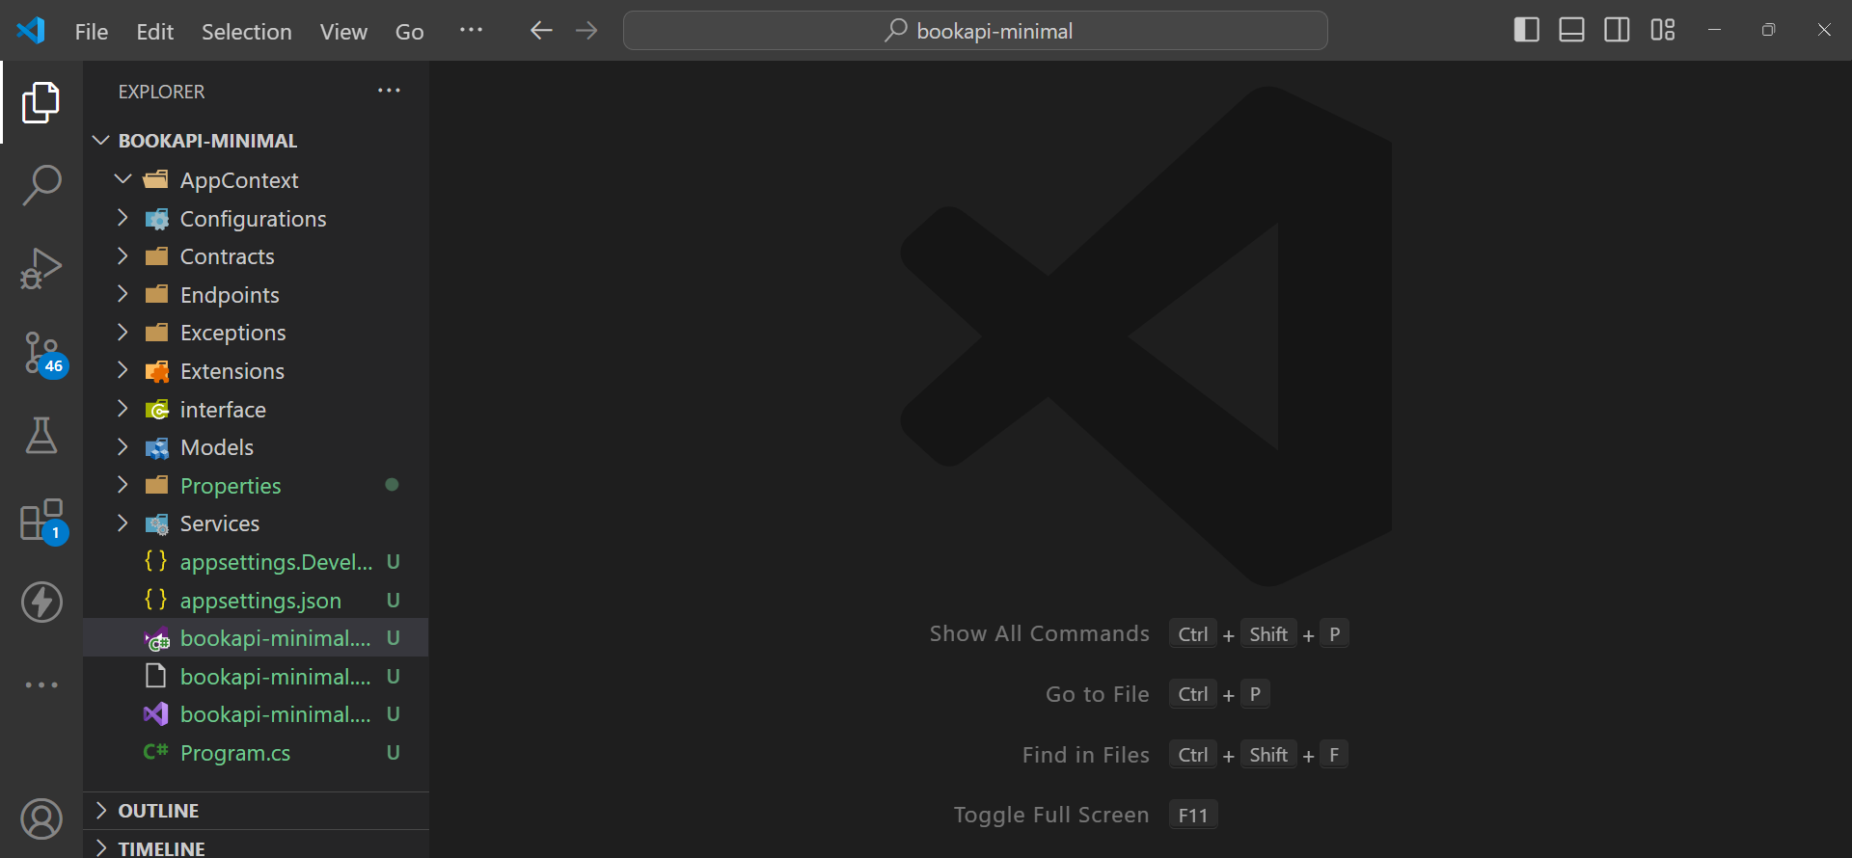
Task: Show more menu items via ellipsis
Action: click(x=471, y=31)
